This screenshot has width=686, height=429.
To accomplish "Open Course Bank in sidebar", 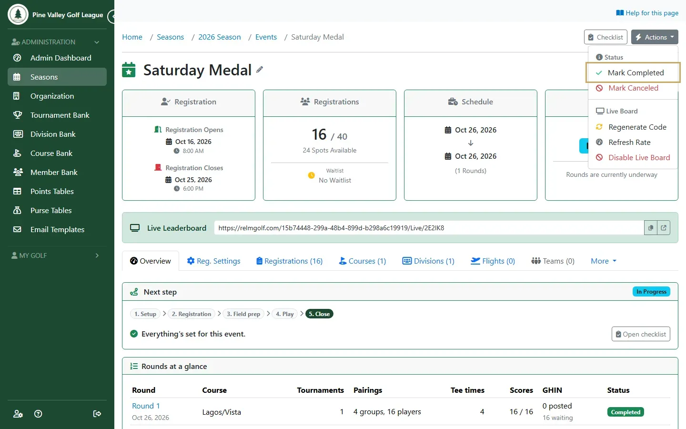I will pyautogui.click(x=57, y=153).
